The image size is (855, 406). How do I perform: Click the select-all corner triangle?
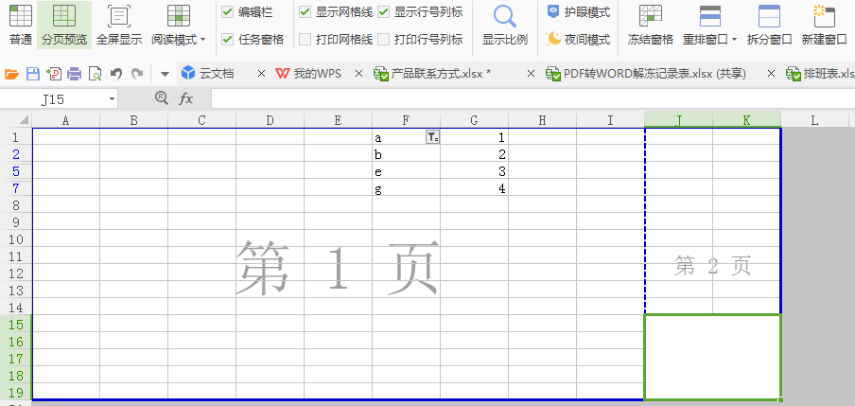[x=24, y=120]
